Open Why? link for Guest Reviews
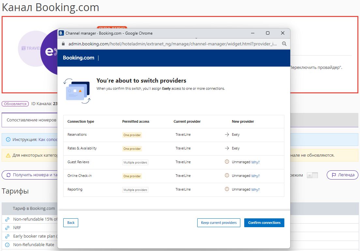The width and height of the screenshot is (360, 251). point(255,162)
